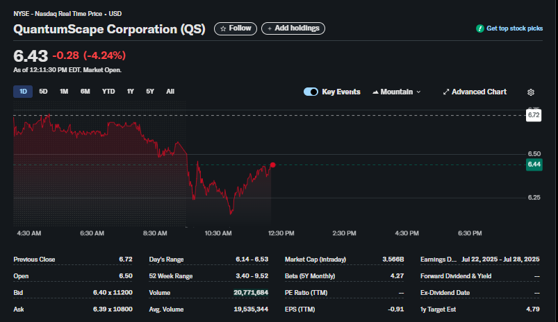Click the Ex-Dividend Date label
This screenshot has height=322, width=558.
pos(445,292)
